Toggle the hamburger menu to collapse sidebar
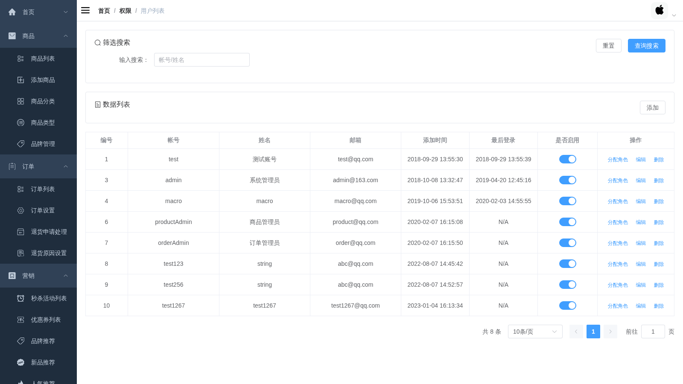683x384 pixels. point(85,10)
